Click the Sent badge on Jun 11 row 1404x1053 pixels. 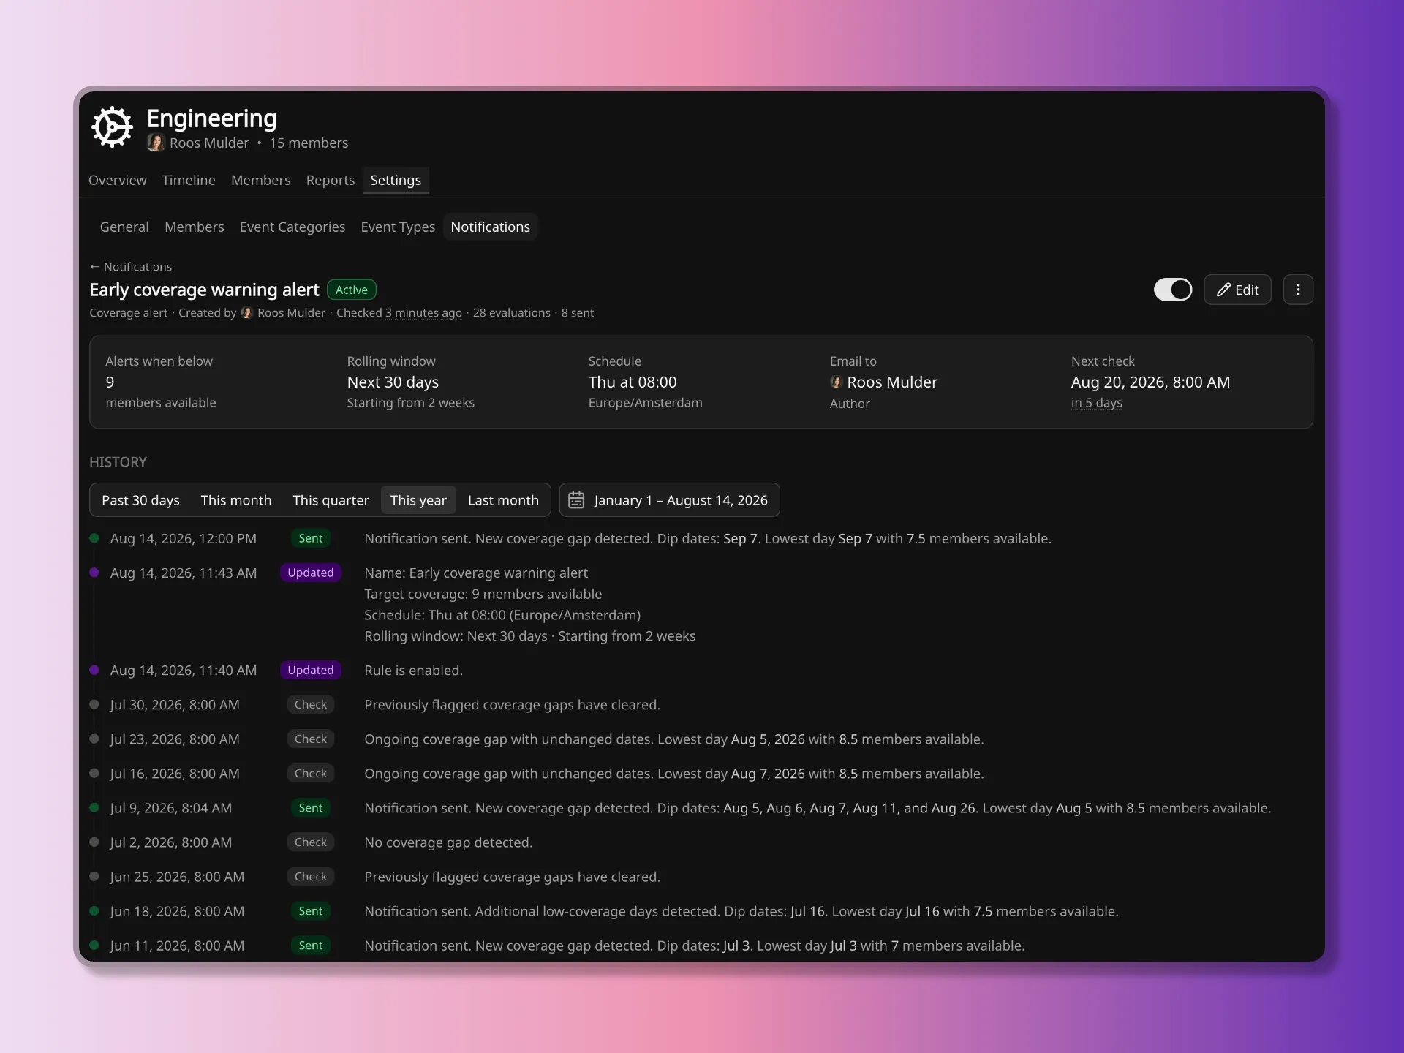311,946
